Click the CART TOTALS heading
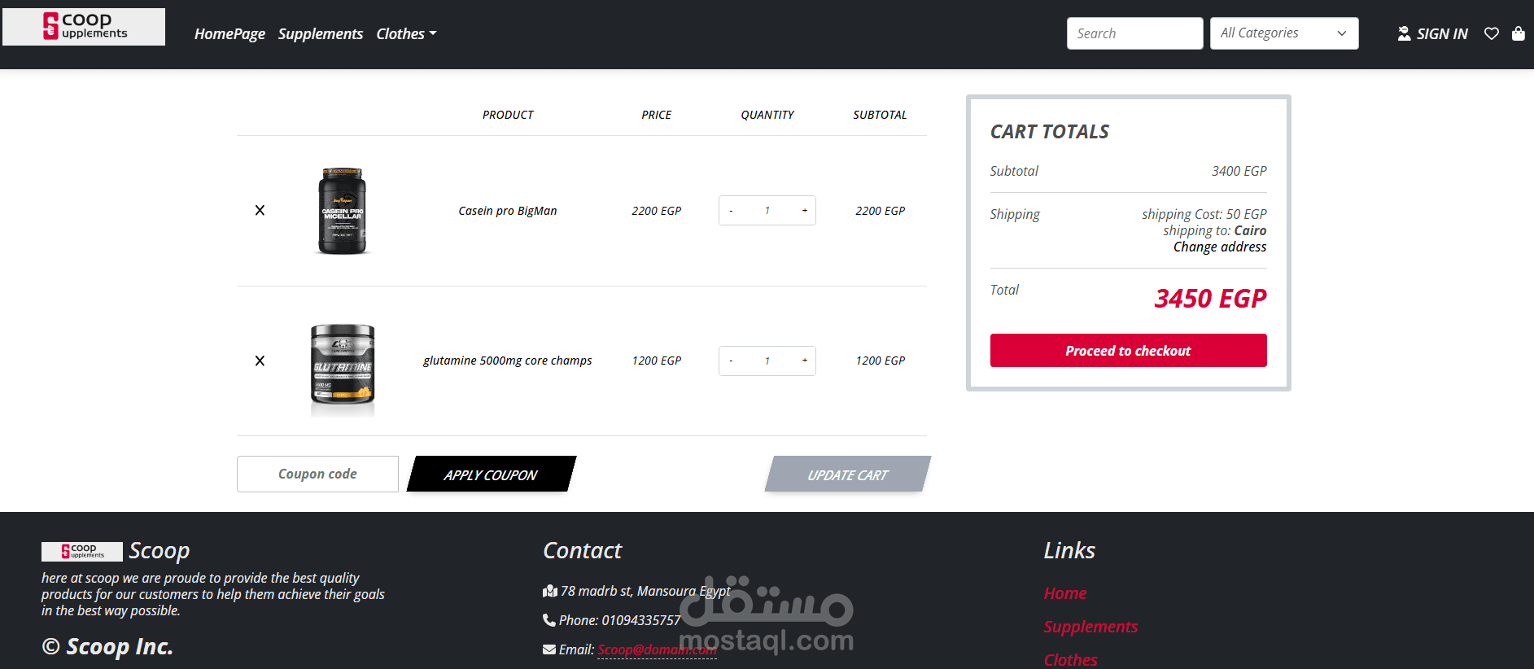1534x669 pixels. coord(1050,132)
